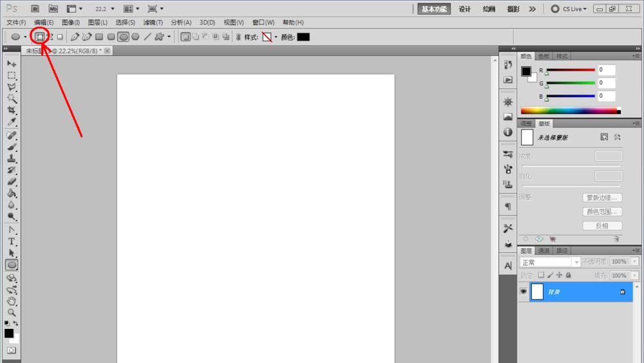Screen dimensions: 644x363
Task: Open the Actions panel play icon
Action: pyautogui.click(x=508, y=80)
